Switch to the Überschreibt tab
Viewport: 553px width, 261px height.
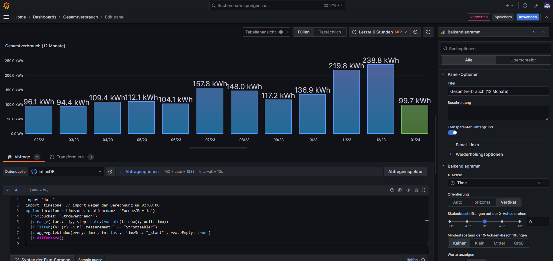pos(523,60)
